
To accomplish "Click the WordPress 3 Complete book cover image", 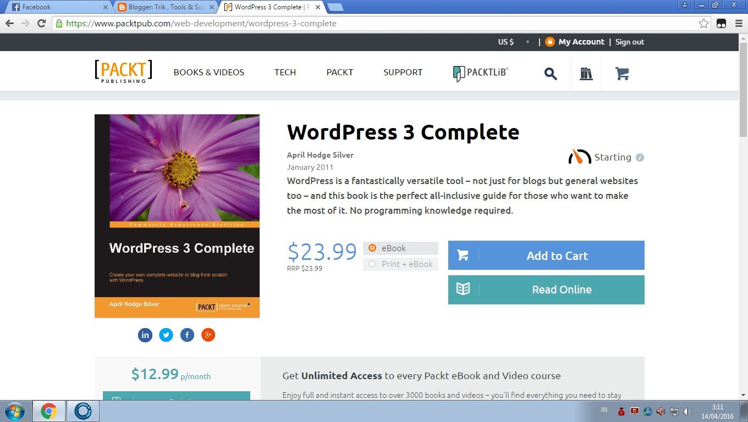I will click(x=177, y=216).
